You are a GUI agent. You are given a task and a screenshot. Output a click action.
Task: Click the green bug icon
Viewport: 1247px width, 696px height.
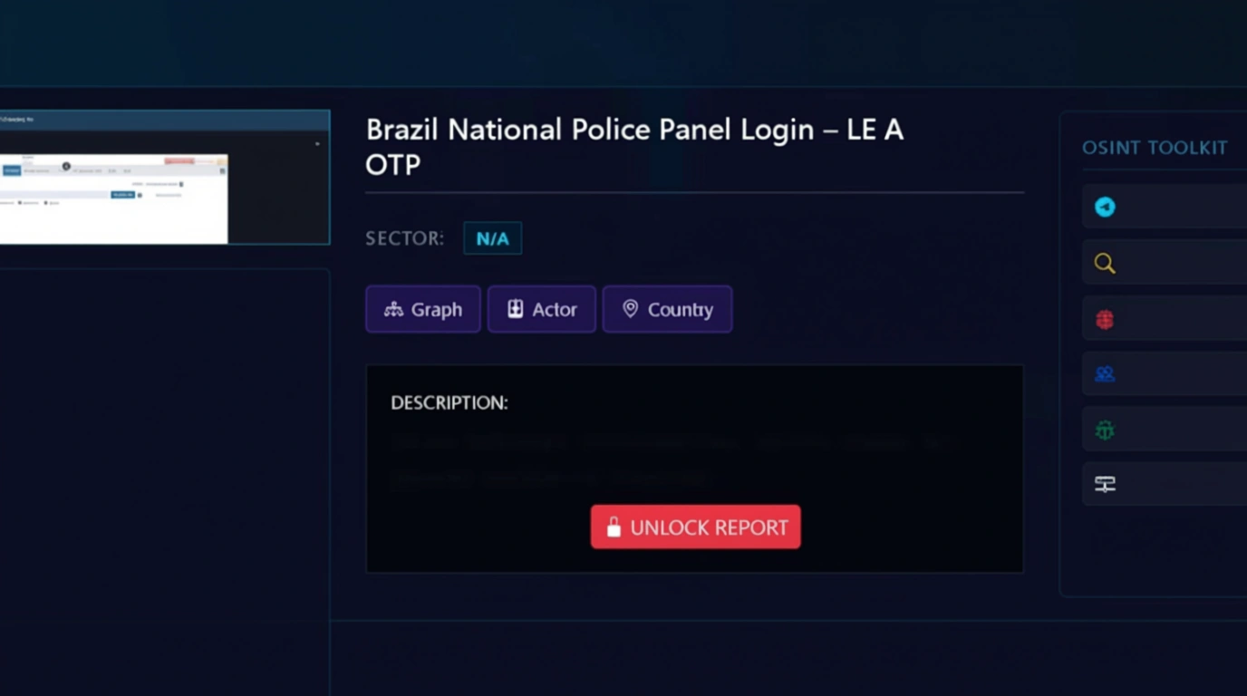(1105, 430)
